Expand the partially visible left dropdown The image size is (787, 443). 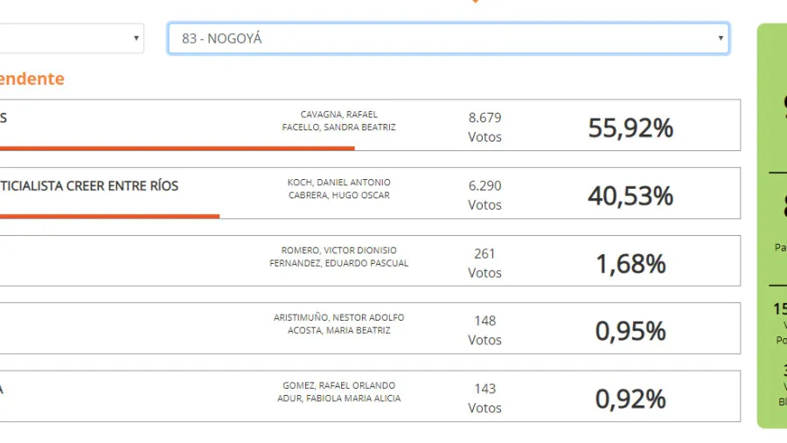click(x=72, y=38)
